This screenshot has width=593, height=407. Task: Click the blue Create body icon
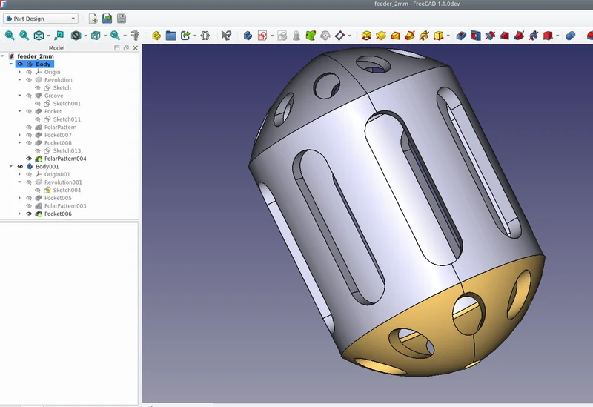[x=248, y=36]
